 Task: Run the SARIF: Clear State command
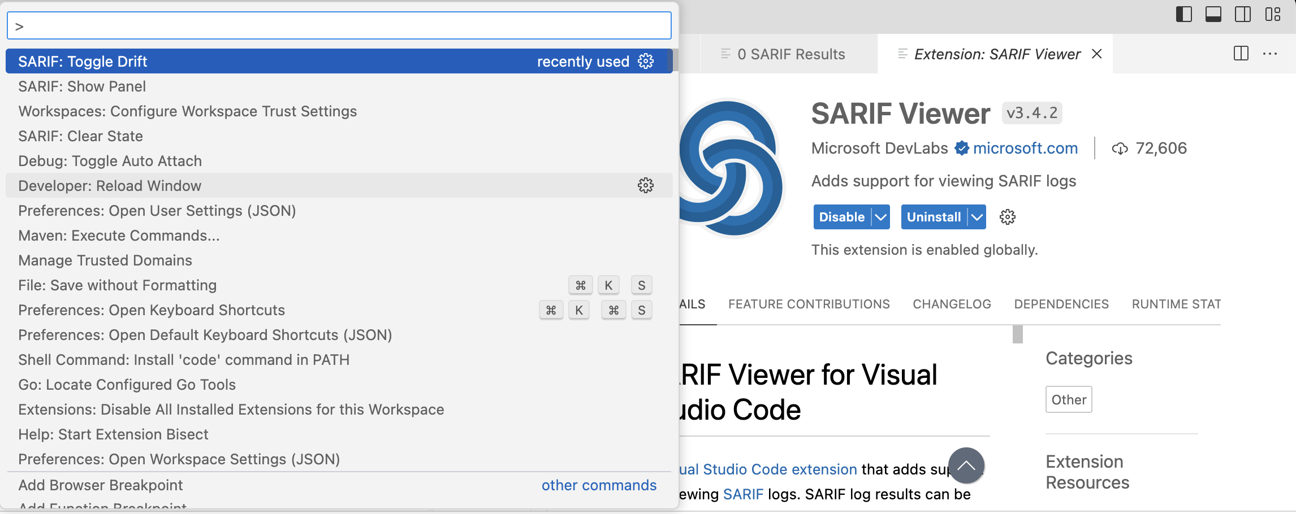point(339,136)
